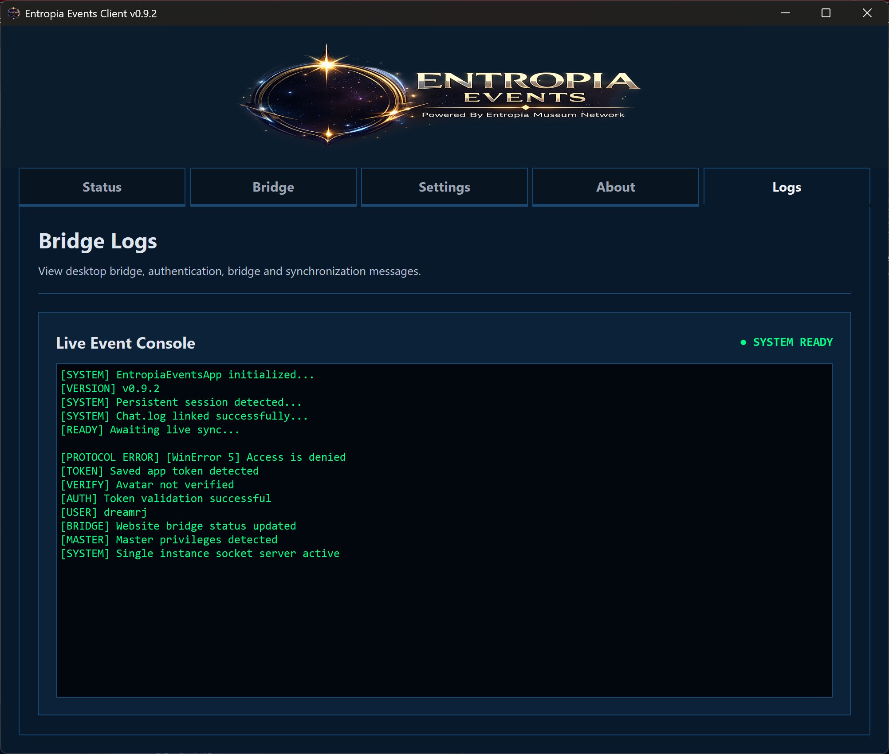The image size is (889, 754).
Task: Close the Entropia Events Client window
Action: coord(867,13)
